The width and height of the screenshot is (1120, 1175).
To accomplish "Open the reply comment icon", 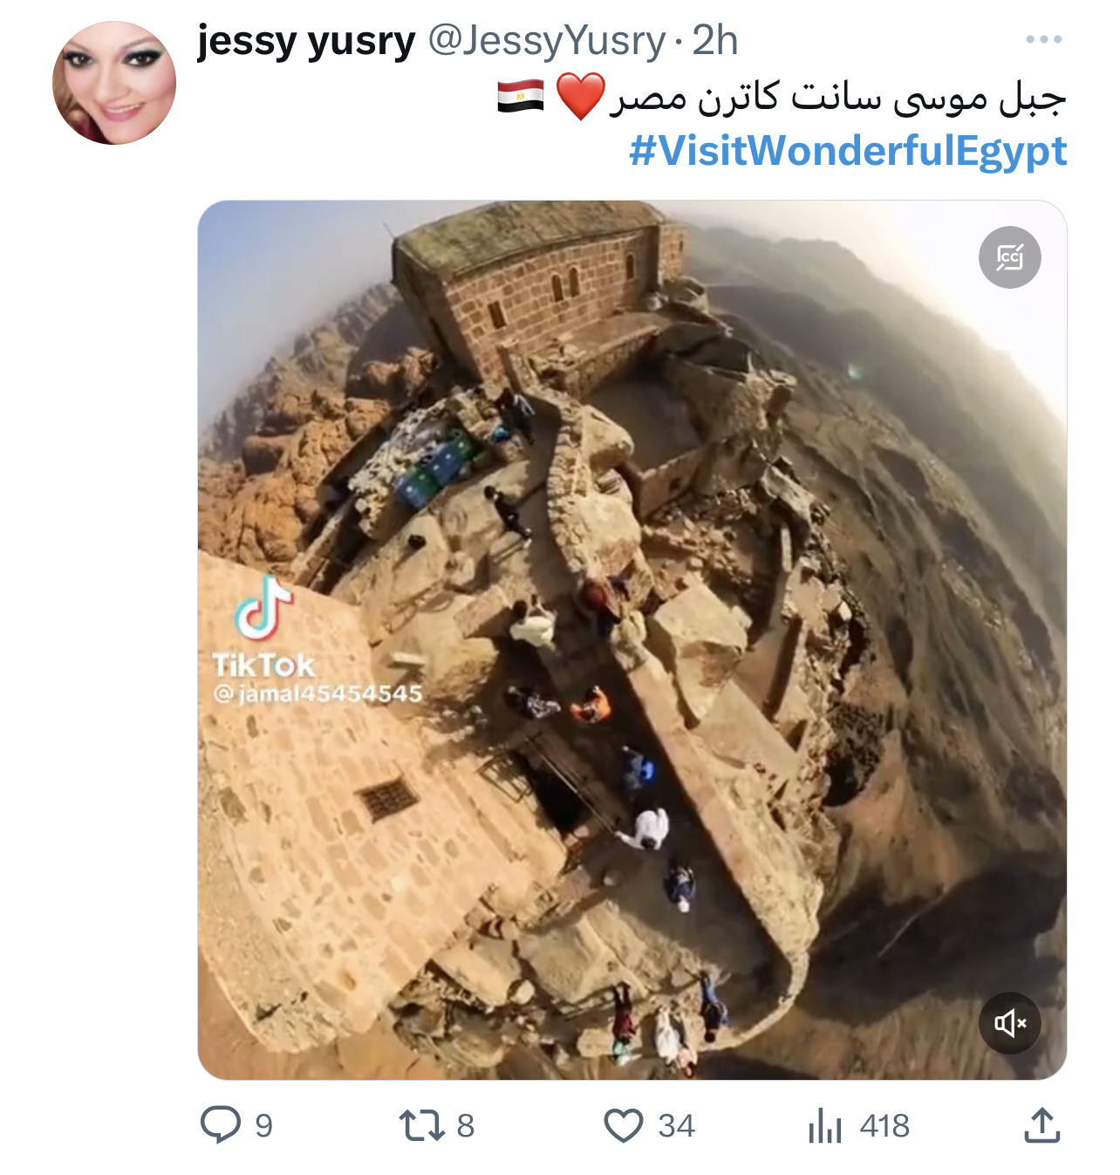I will coord(221,1125).
